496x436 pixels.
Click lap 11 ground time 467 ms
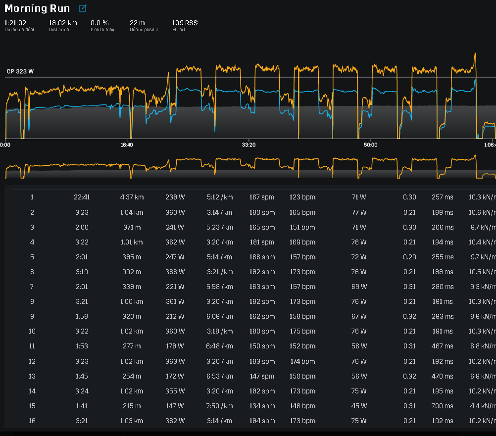[443, 346]
